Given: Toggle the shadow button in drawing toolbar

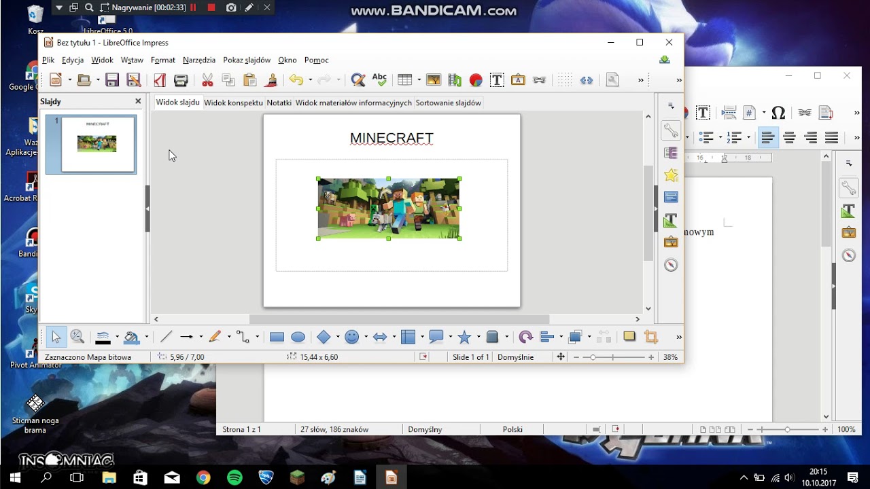Looking at the screenshot, I should point(629,337).
